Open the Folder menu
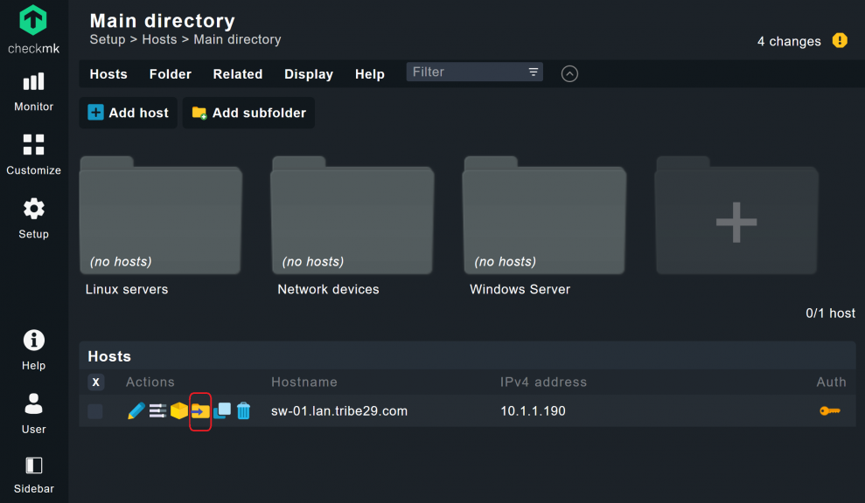The height and width of the screenshot is (503, 865). pos(170,74)
